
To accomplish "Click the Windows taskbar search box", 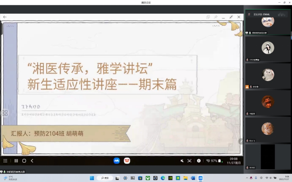I will click(105, 178).
